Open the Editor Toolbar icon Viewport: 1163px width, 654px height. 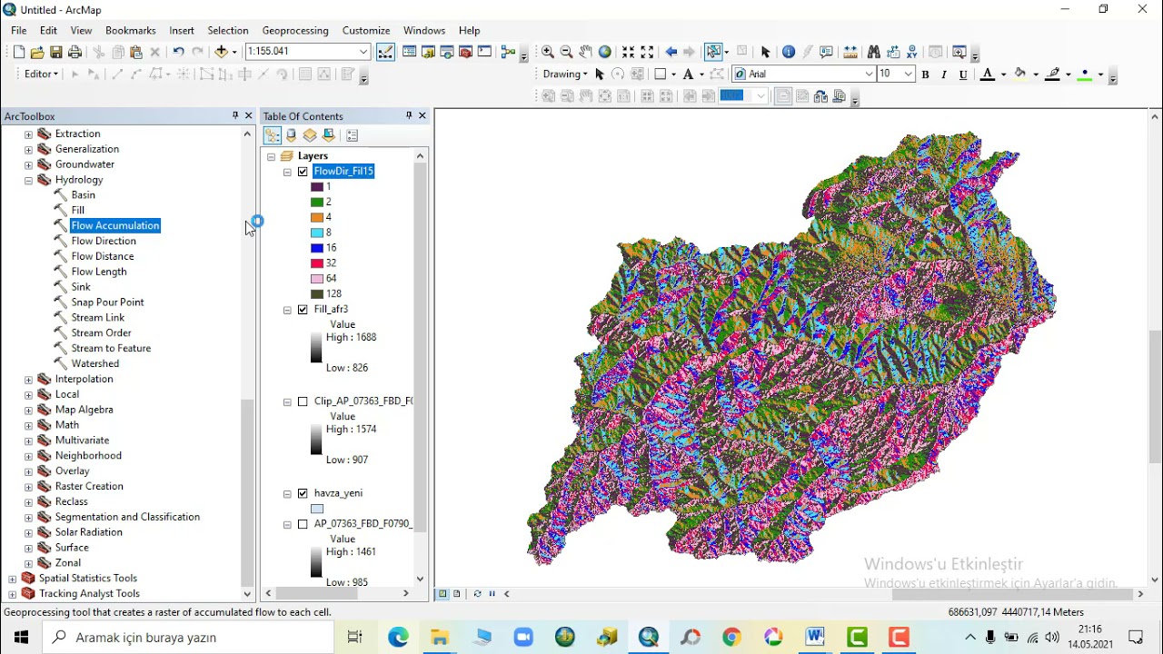click(385, 53)
